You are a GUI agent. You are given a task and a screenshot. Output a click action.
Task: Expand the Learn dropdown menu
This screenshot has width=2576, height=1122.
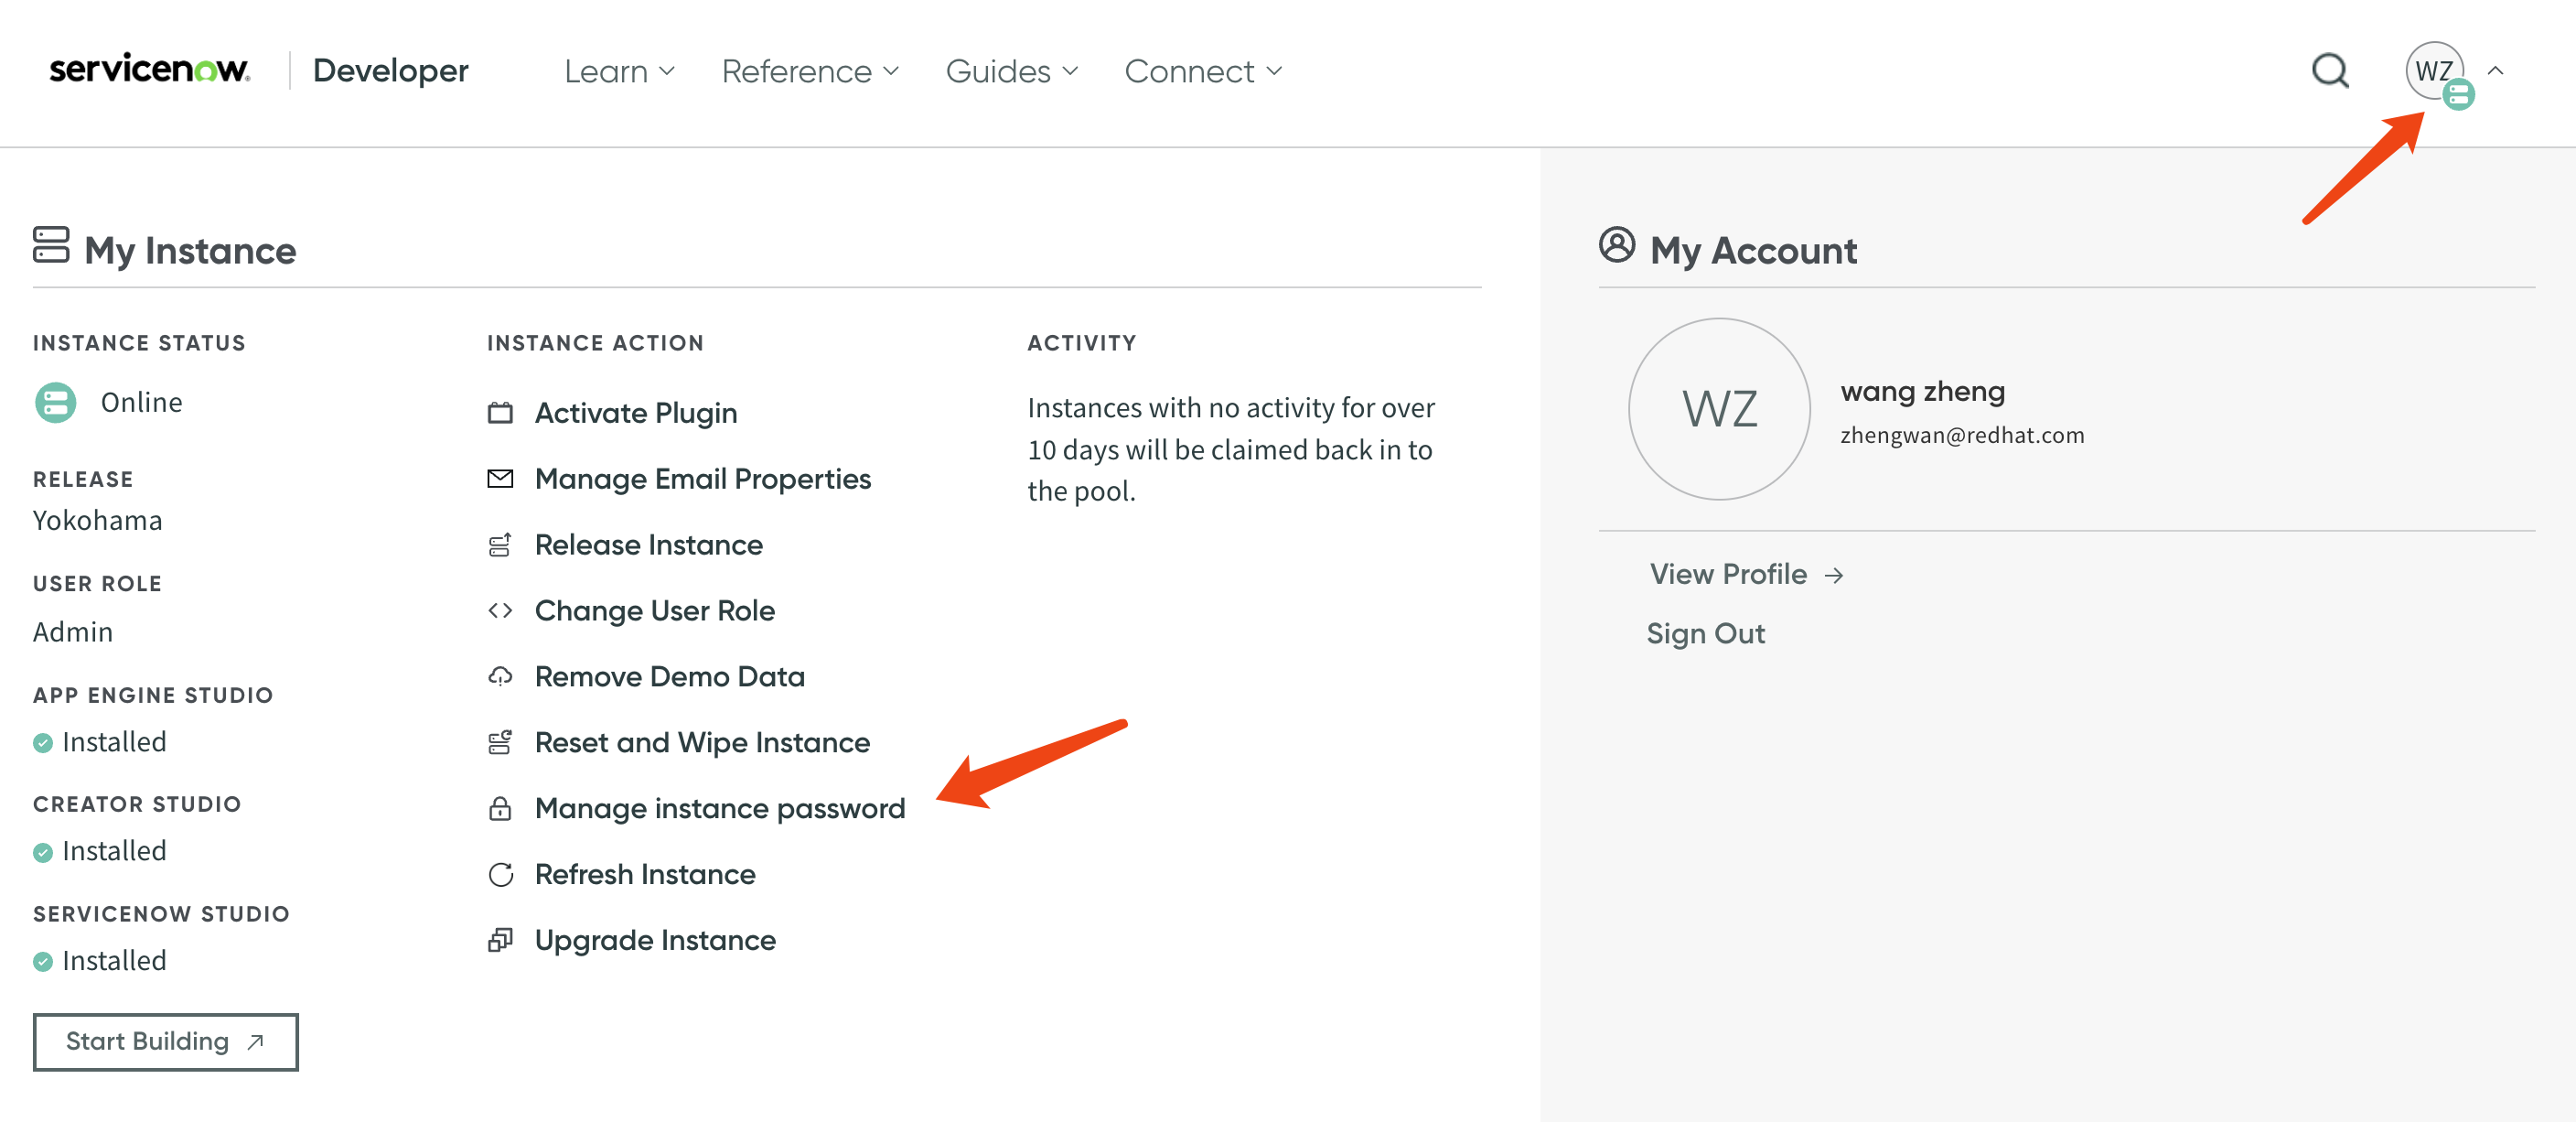tap(619, 71)
